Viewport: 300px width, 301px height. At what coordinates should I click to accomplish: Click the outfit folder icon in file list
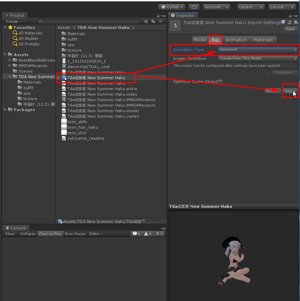click(x=64, y=39)
